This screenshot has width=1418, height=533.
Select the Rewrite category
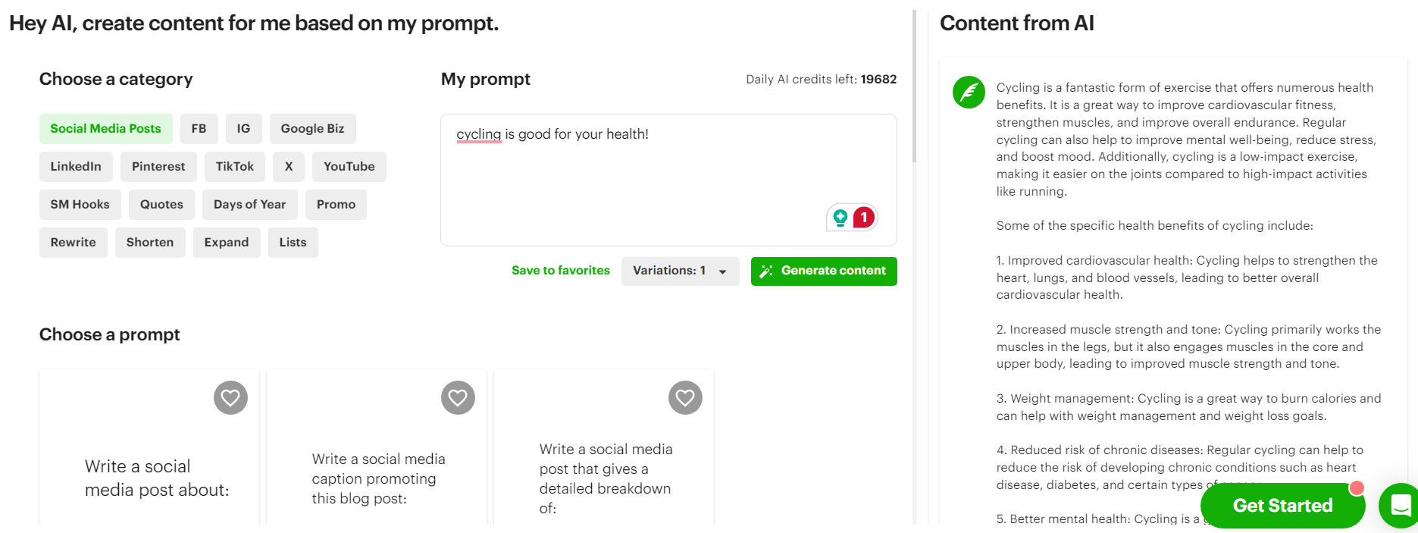[73, 242]
